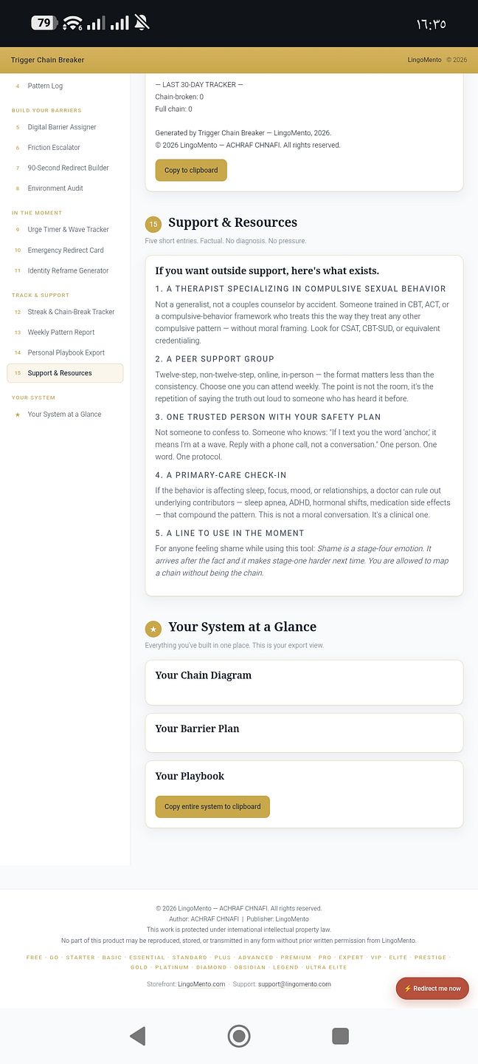Click the star icon beside Your System heading

(x=153, y=630)
